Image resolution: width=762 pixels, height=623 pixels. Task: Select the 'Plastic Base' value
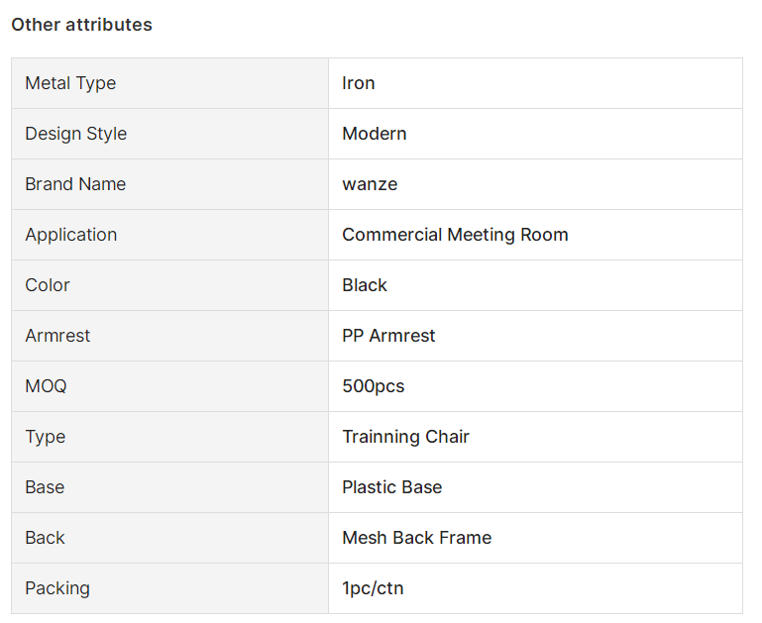point(392,487)
